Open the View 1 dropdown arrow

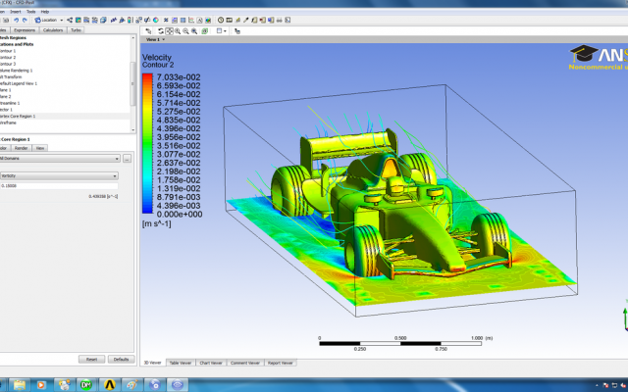(x=164, y=39)
